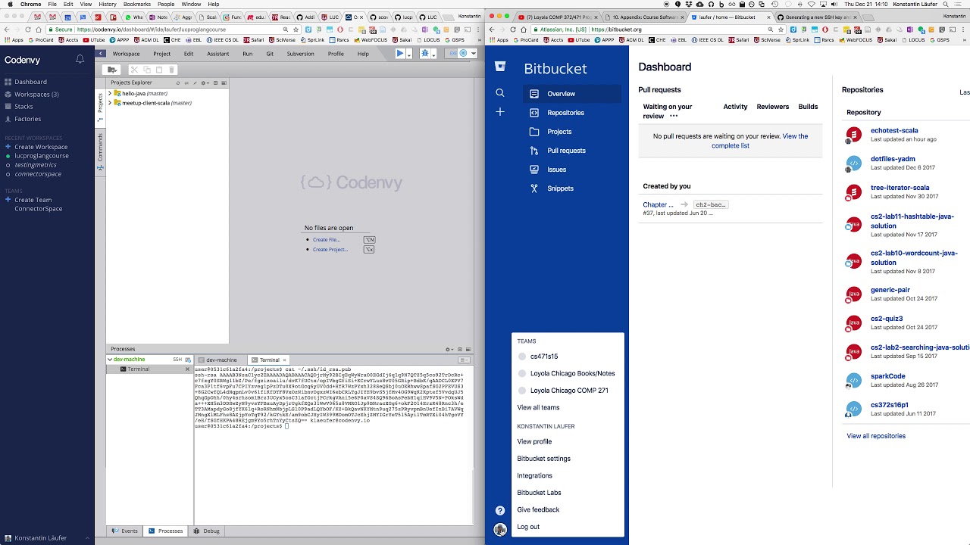Select the Reviewers tab in Pull requests
The image size is (970, 545).
(x=772, y=107)
